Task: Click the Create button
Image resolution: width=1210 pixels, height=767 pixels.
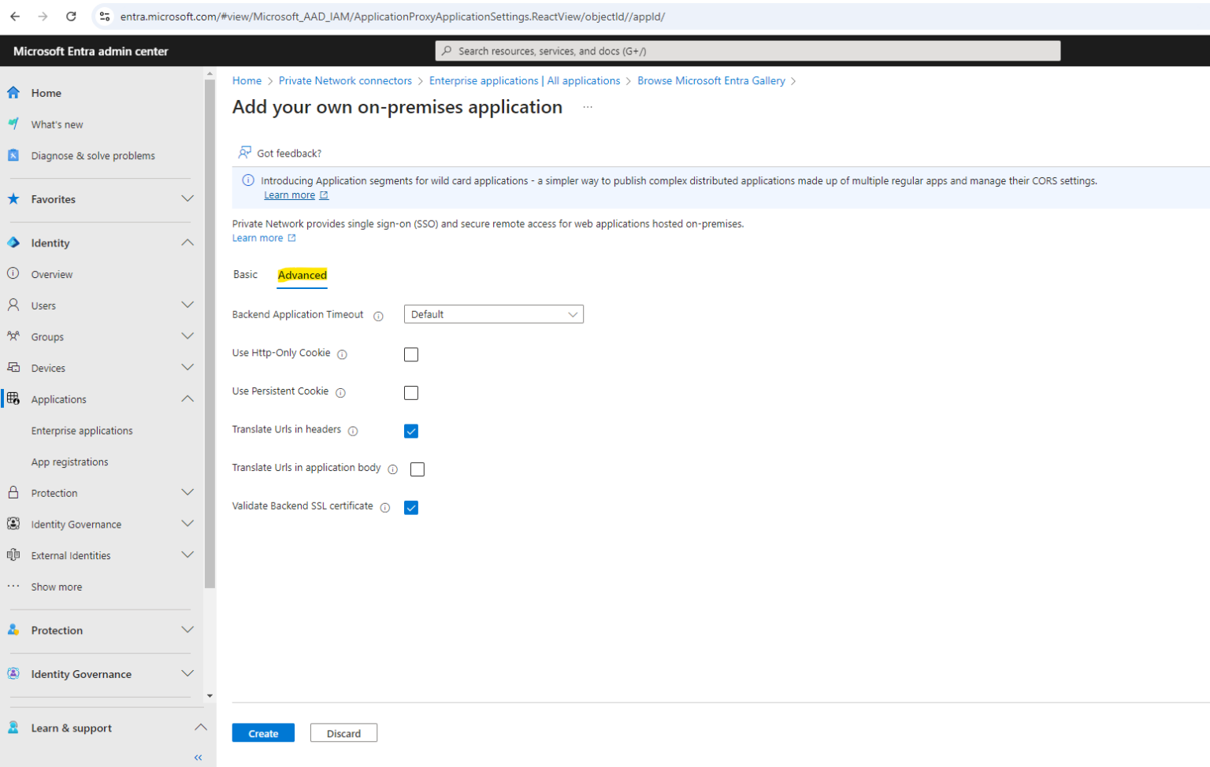Action: (263, 733)
